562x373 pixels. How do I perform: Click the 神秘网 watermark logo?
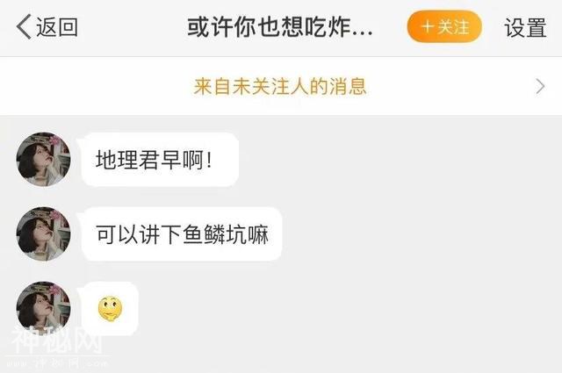coord(56,340)
